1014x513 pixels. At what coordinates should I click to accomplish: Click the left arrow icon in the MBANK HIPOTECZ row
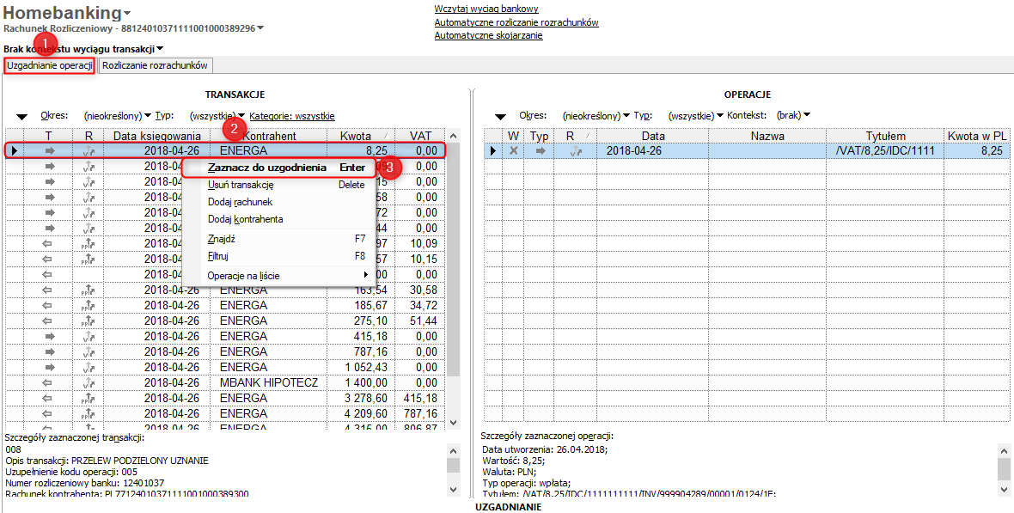48,383
